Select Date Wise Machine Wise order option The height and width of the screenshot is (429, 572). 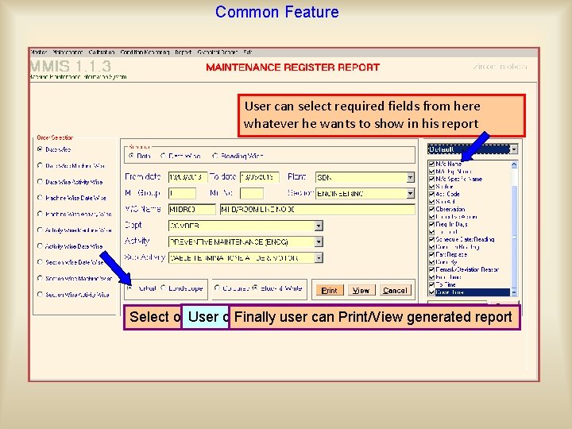41,165
